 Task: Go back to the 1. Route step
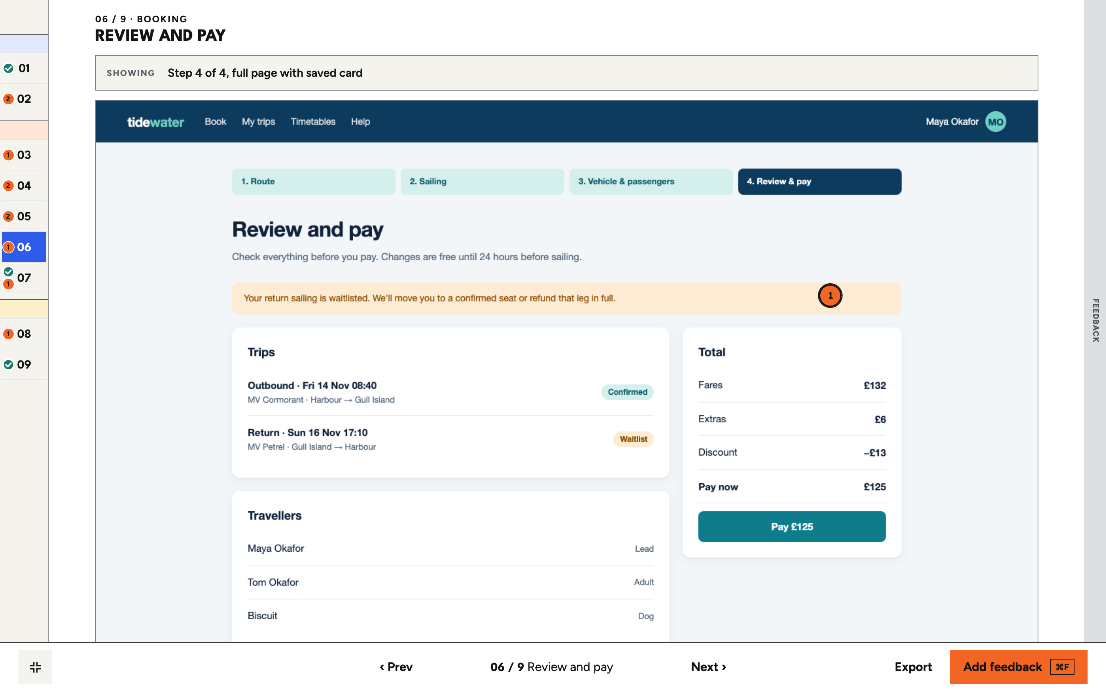coord(313,182)
